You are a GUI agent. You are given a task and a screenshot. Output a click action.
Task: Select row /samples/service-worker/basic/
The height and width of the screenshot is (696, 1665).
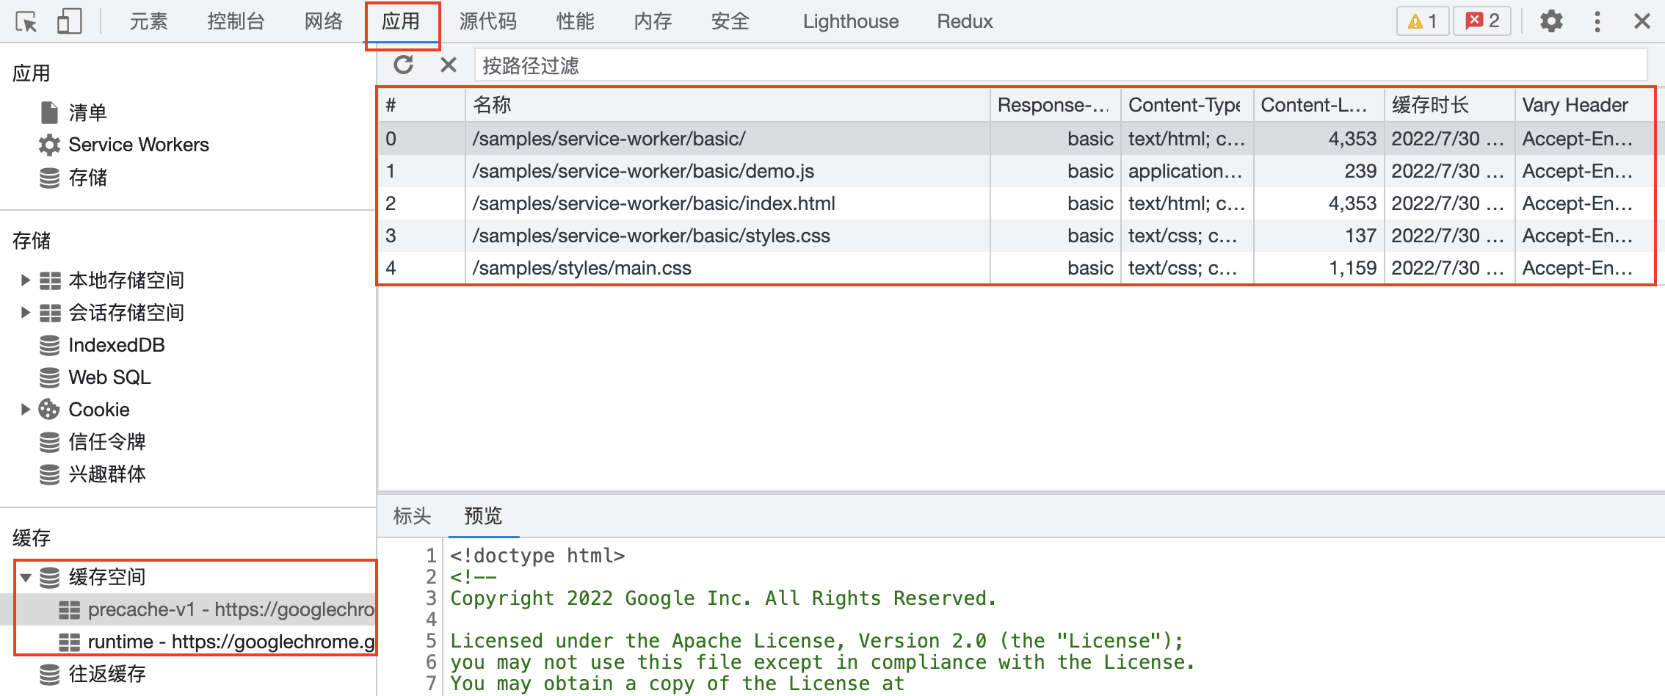point(1016,139)
